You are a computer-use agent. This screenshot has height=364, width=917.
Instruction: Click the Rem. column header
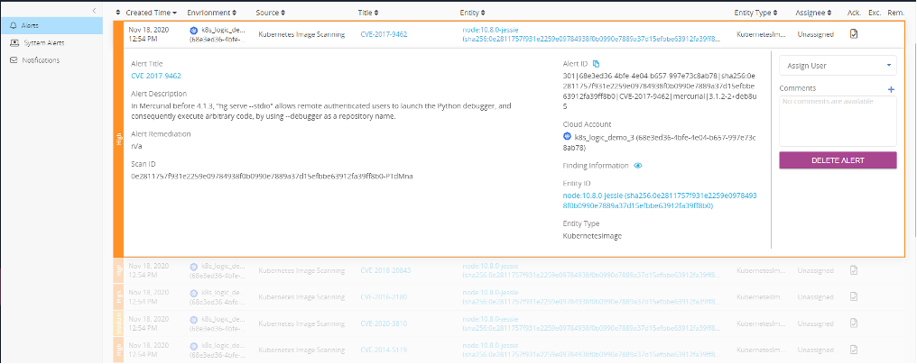click(x=896, y=13)
